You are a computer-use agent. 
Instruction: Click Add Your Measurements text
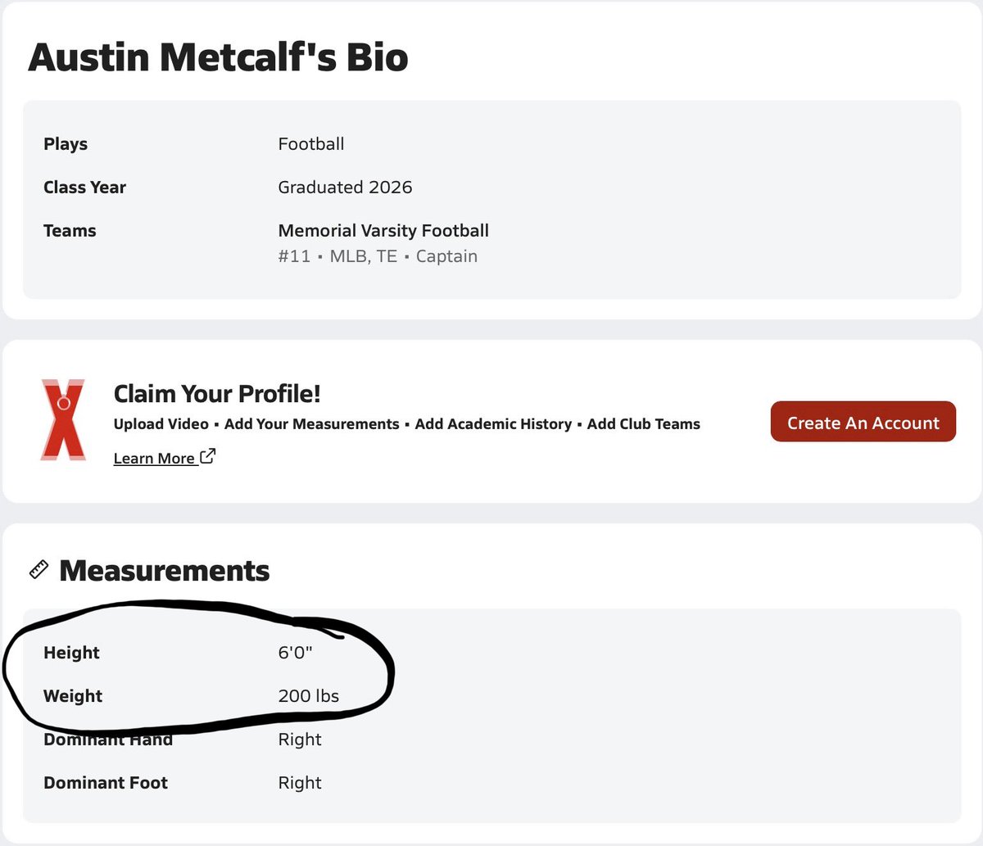(x=312, y=424)
